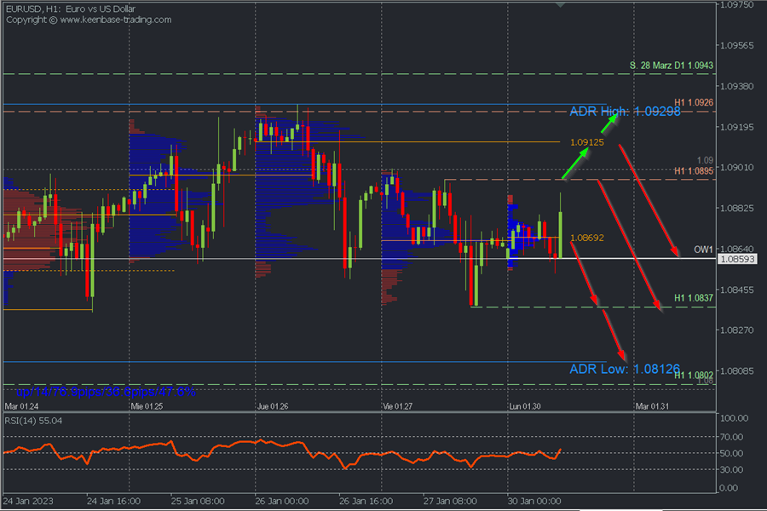Viewport: 767px width, 511px height.
Task: Select the 'Mar 01.24' day label
Action: point(21,406)
